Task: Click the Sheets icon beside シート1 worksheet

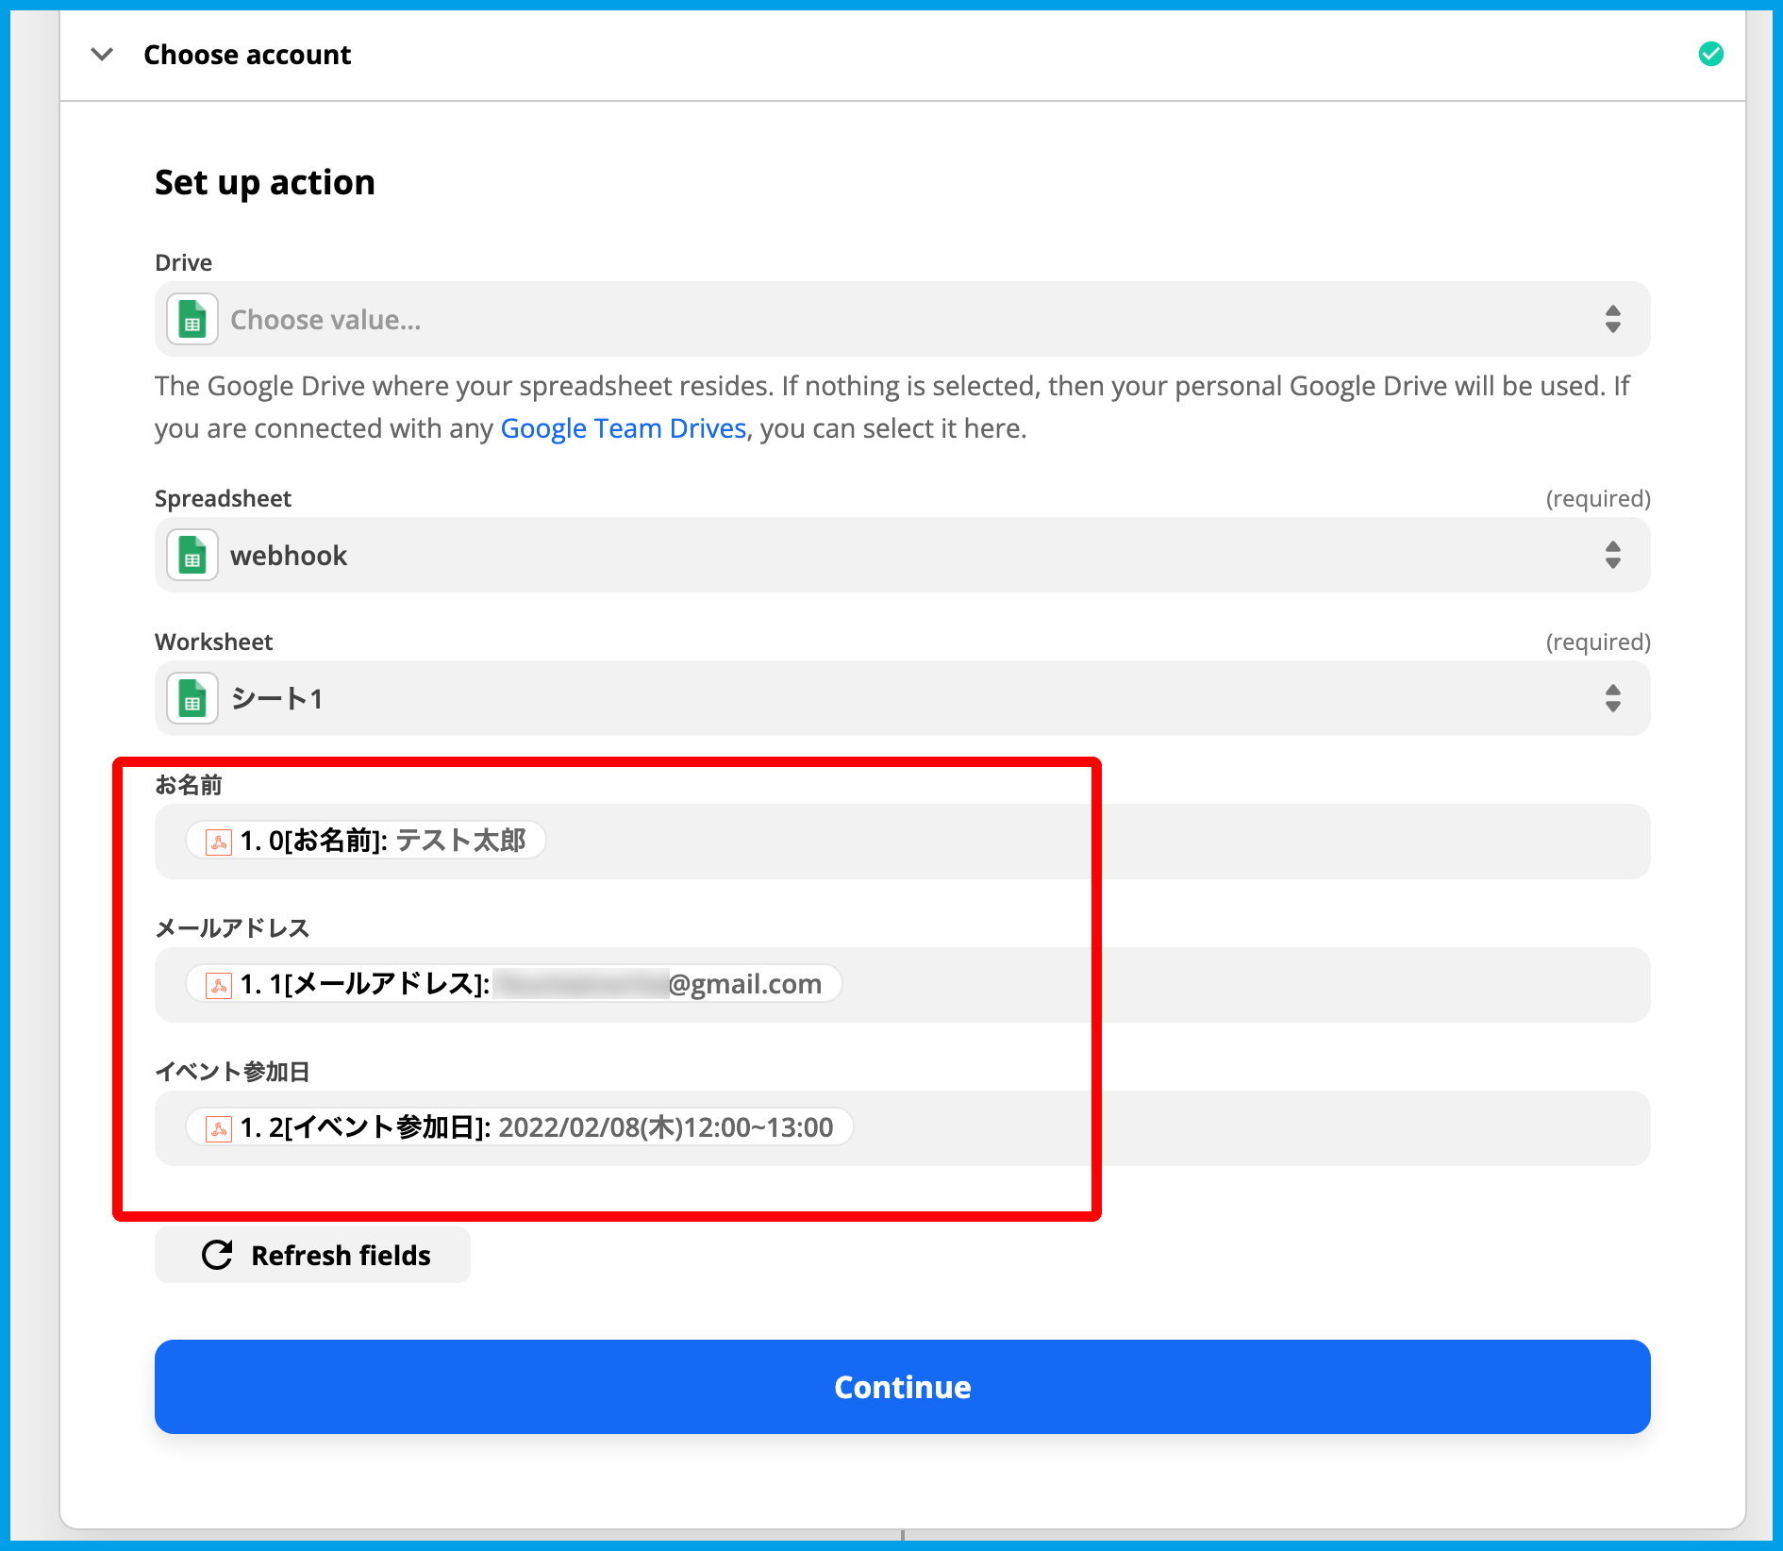Action: coord(192,699)
